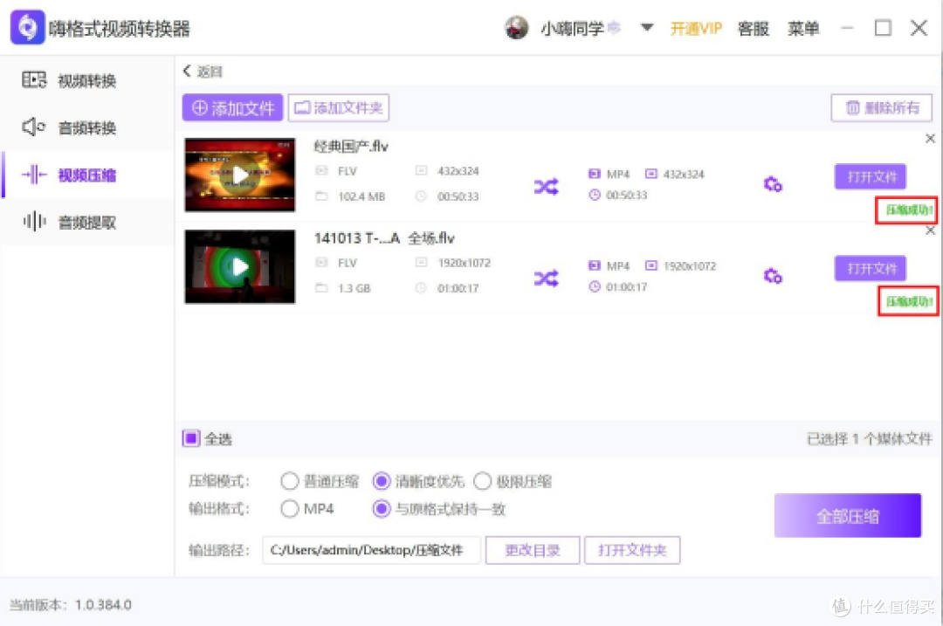
Task: Select 普通压缩 compression mode
Action: click(x=289, y=481)
